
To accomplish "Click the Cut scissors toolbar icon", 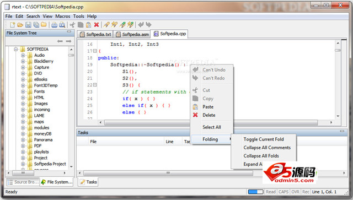I will click(x=72, y=25).
